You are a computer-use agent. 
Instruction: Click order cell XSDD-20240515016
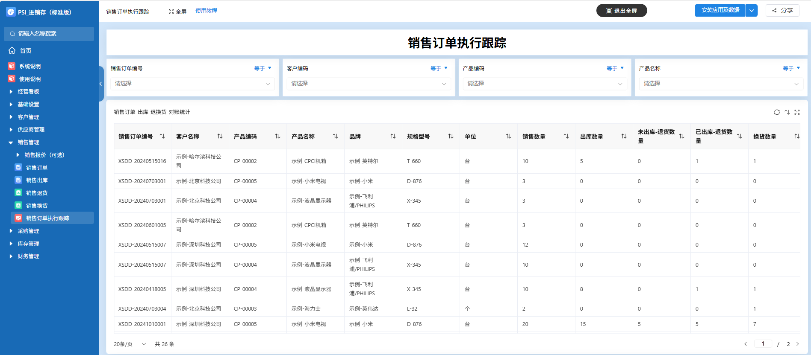(142, 161)
